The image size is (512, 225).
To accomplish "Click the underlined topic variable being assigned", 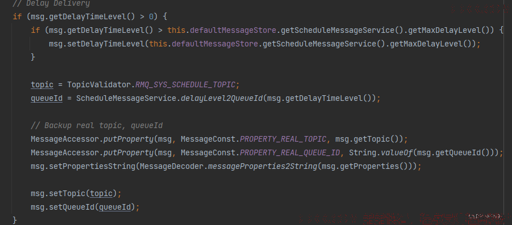I will click(42, 84).
